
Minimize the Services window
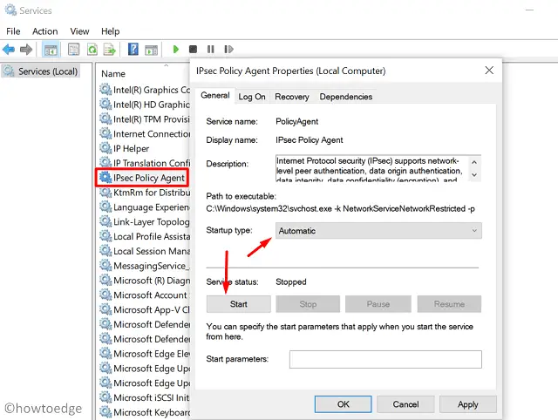click(529, 10)
